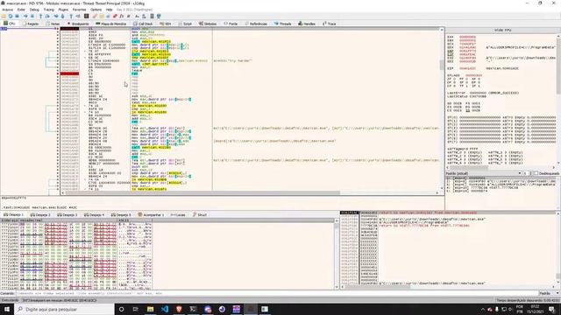
Task: Click the disassembly vertical scrollbar thumb
Action: coord(442,65)
